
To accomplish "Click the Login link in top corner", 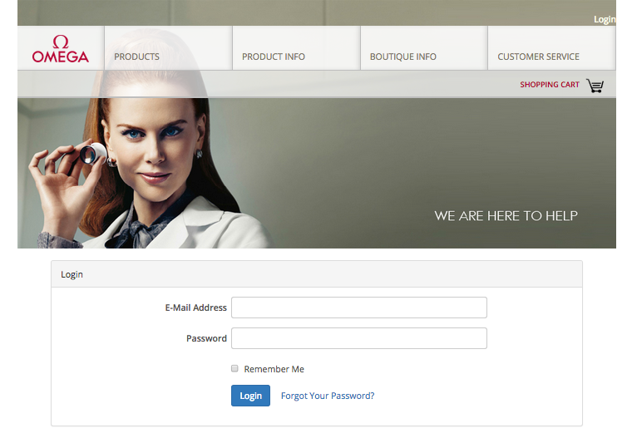I will pos(605,19).
